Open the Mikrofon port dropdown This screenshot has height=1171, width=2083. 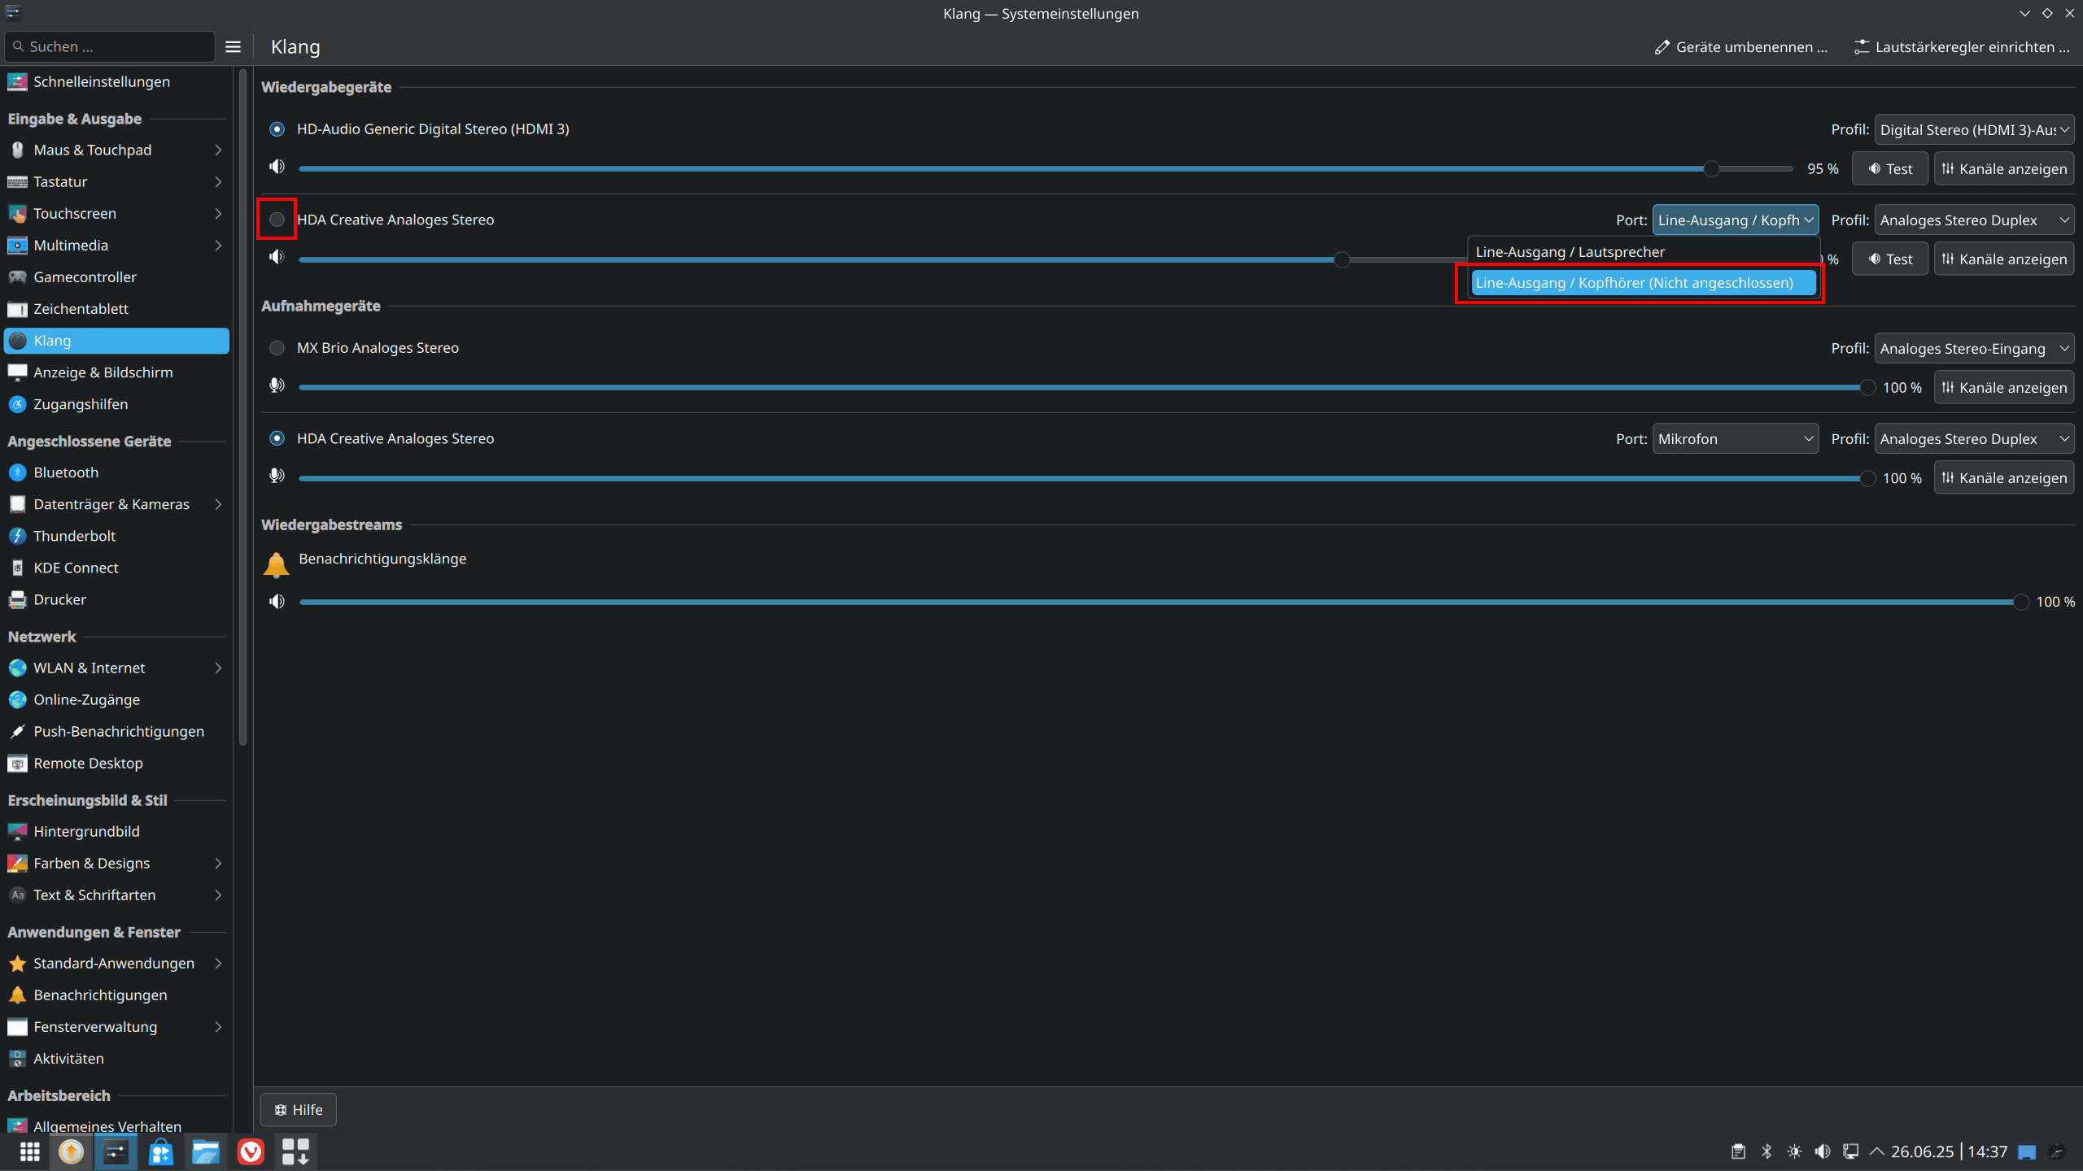pyautogui.click(x=1735, y=439)
